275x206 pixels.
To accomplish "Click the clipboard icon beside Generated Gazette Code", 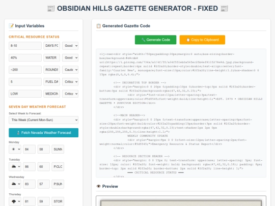I will coord(98,26).
